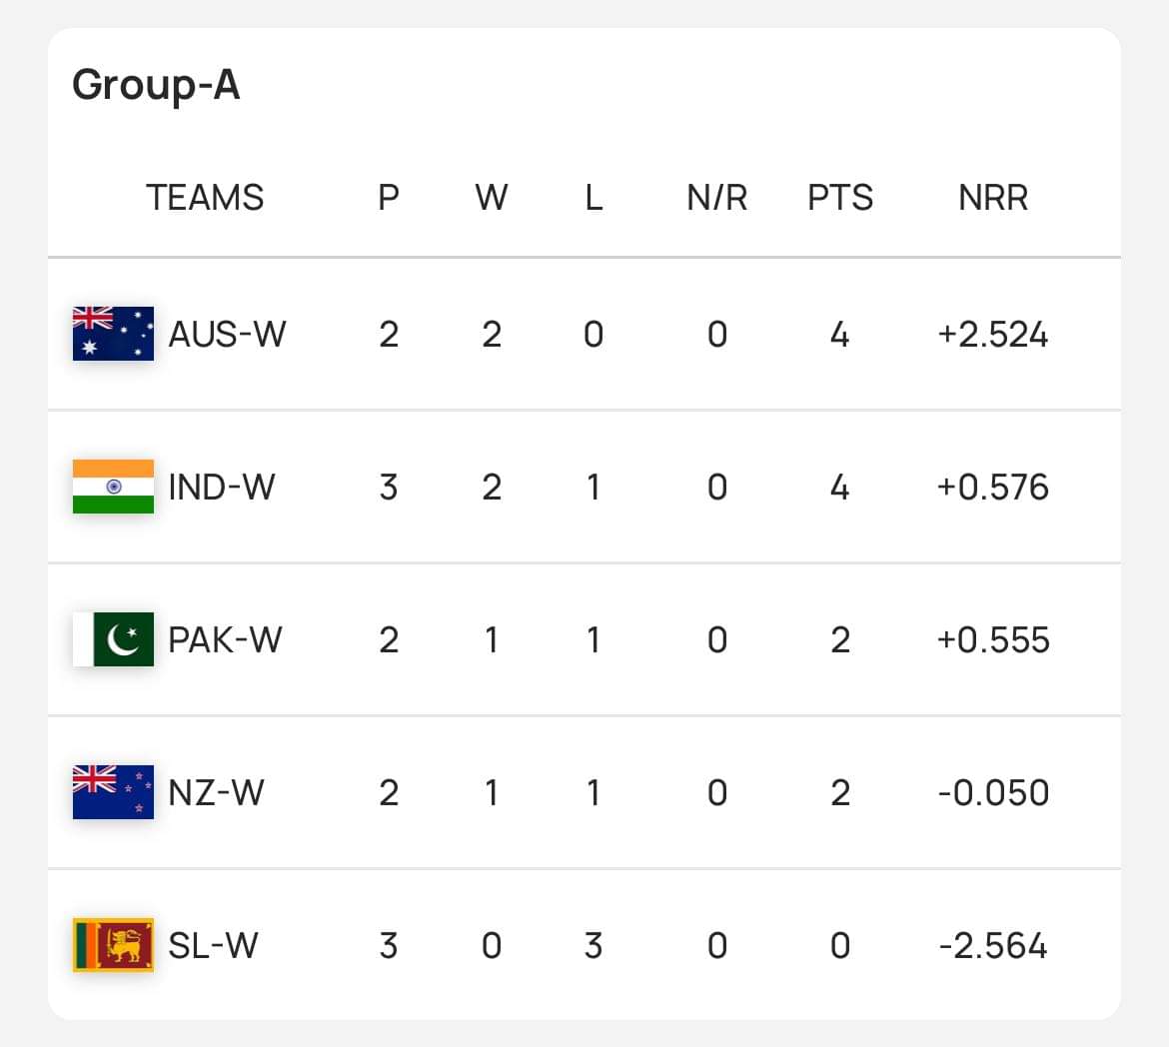
Task: Click the PTS column header
Action: click(839, 198)
